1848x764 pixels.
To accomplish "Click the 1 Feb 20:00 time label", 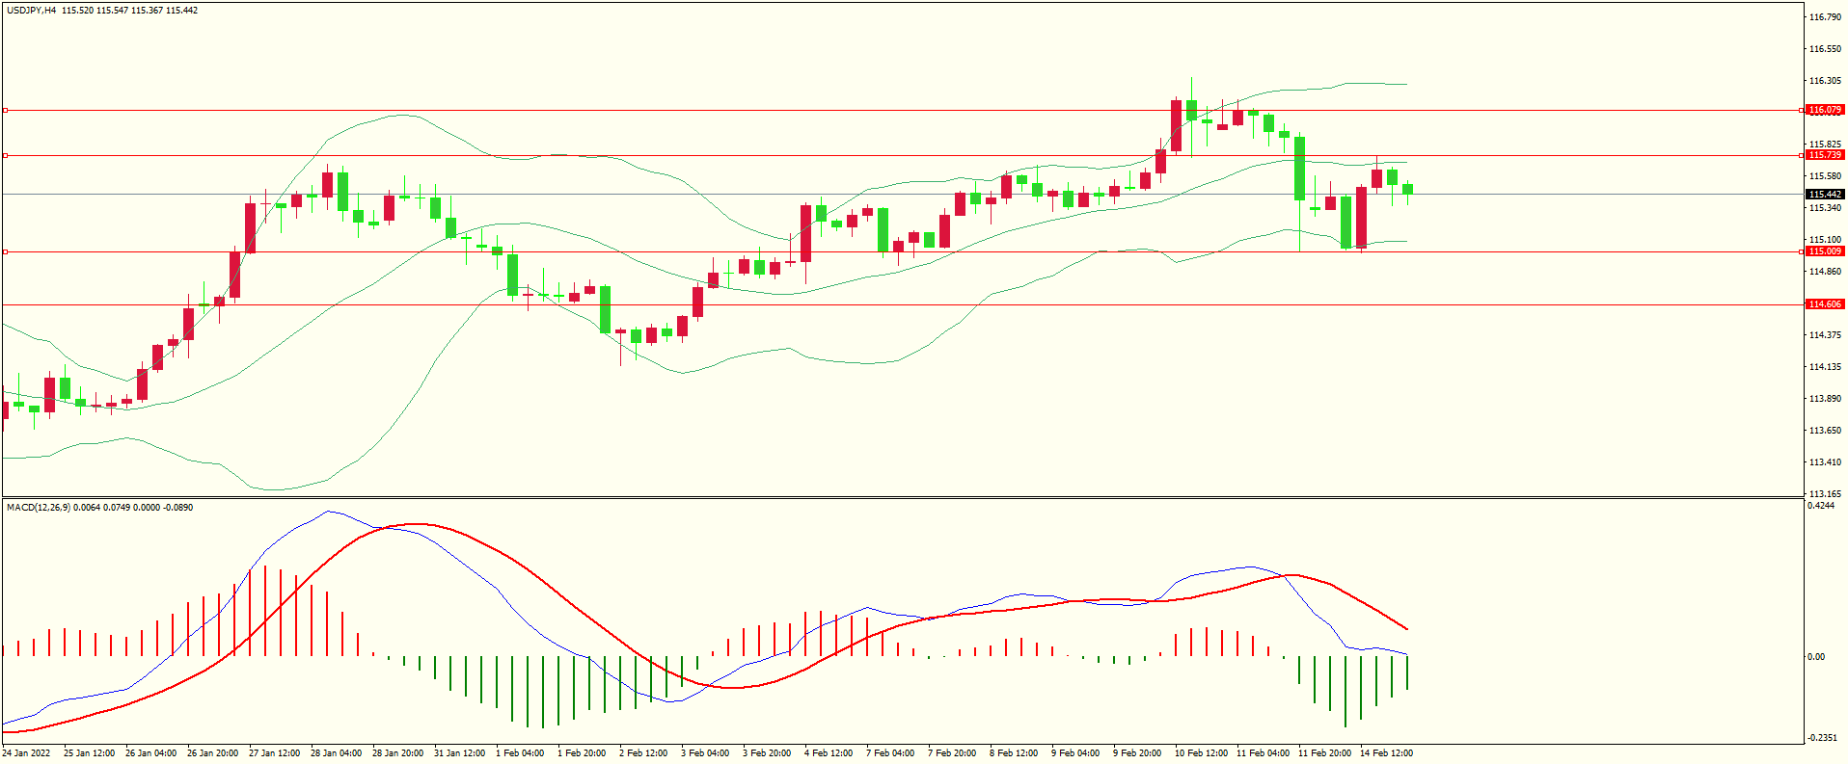I will (x=583, y=753).
